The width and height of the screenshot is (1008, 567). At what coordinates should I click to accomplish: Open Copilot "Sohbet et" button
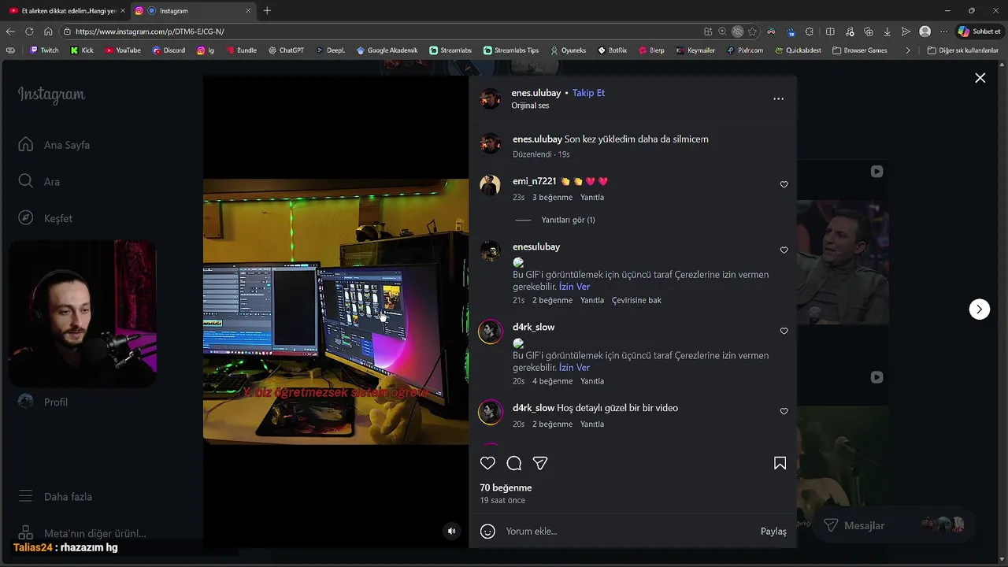pos(980,31)
